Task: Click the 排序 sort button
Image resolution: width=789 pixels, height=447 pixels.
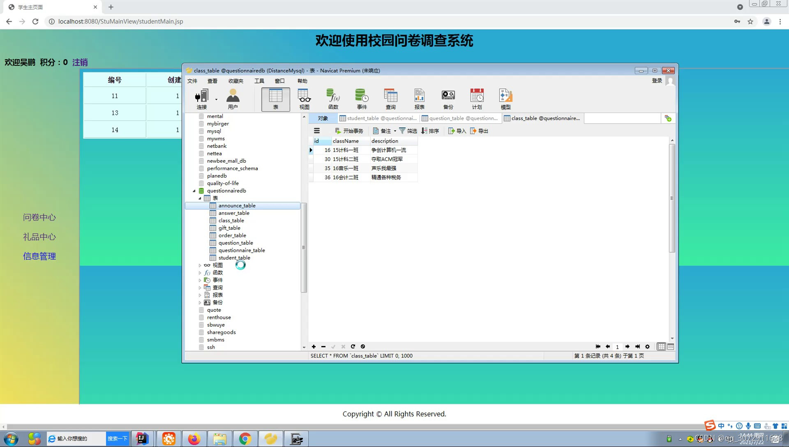Action: click(430, 131)
